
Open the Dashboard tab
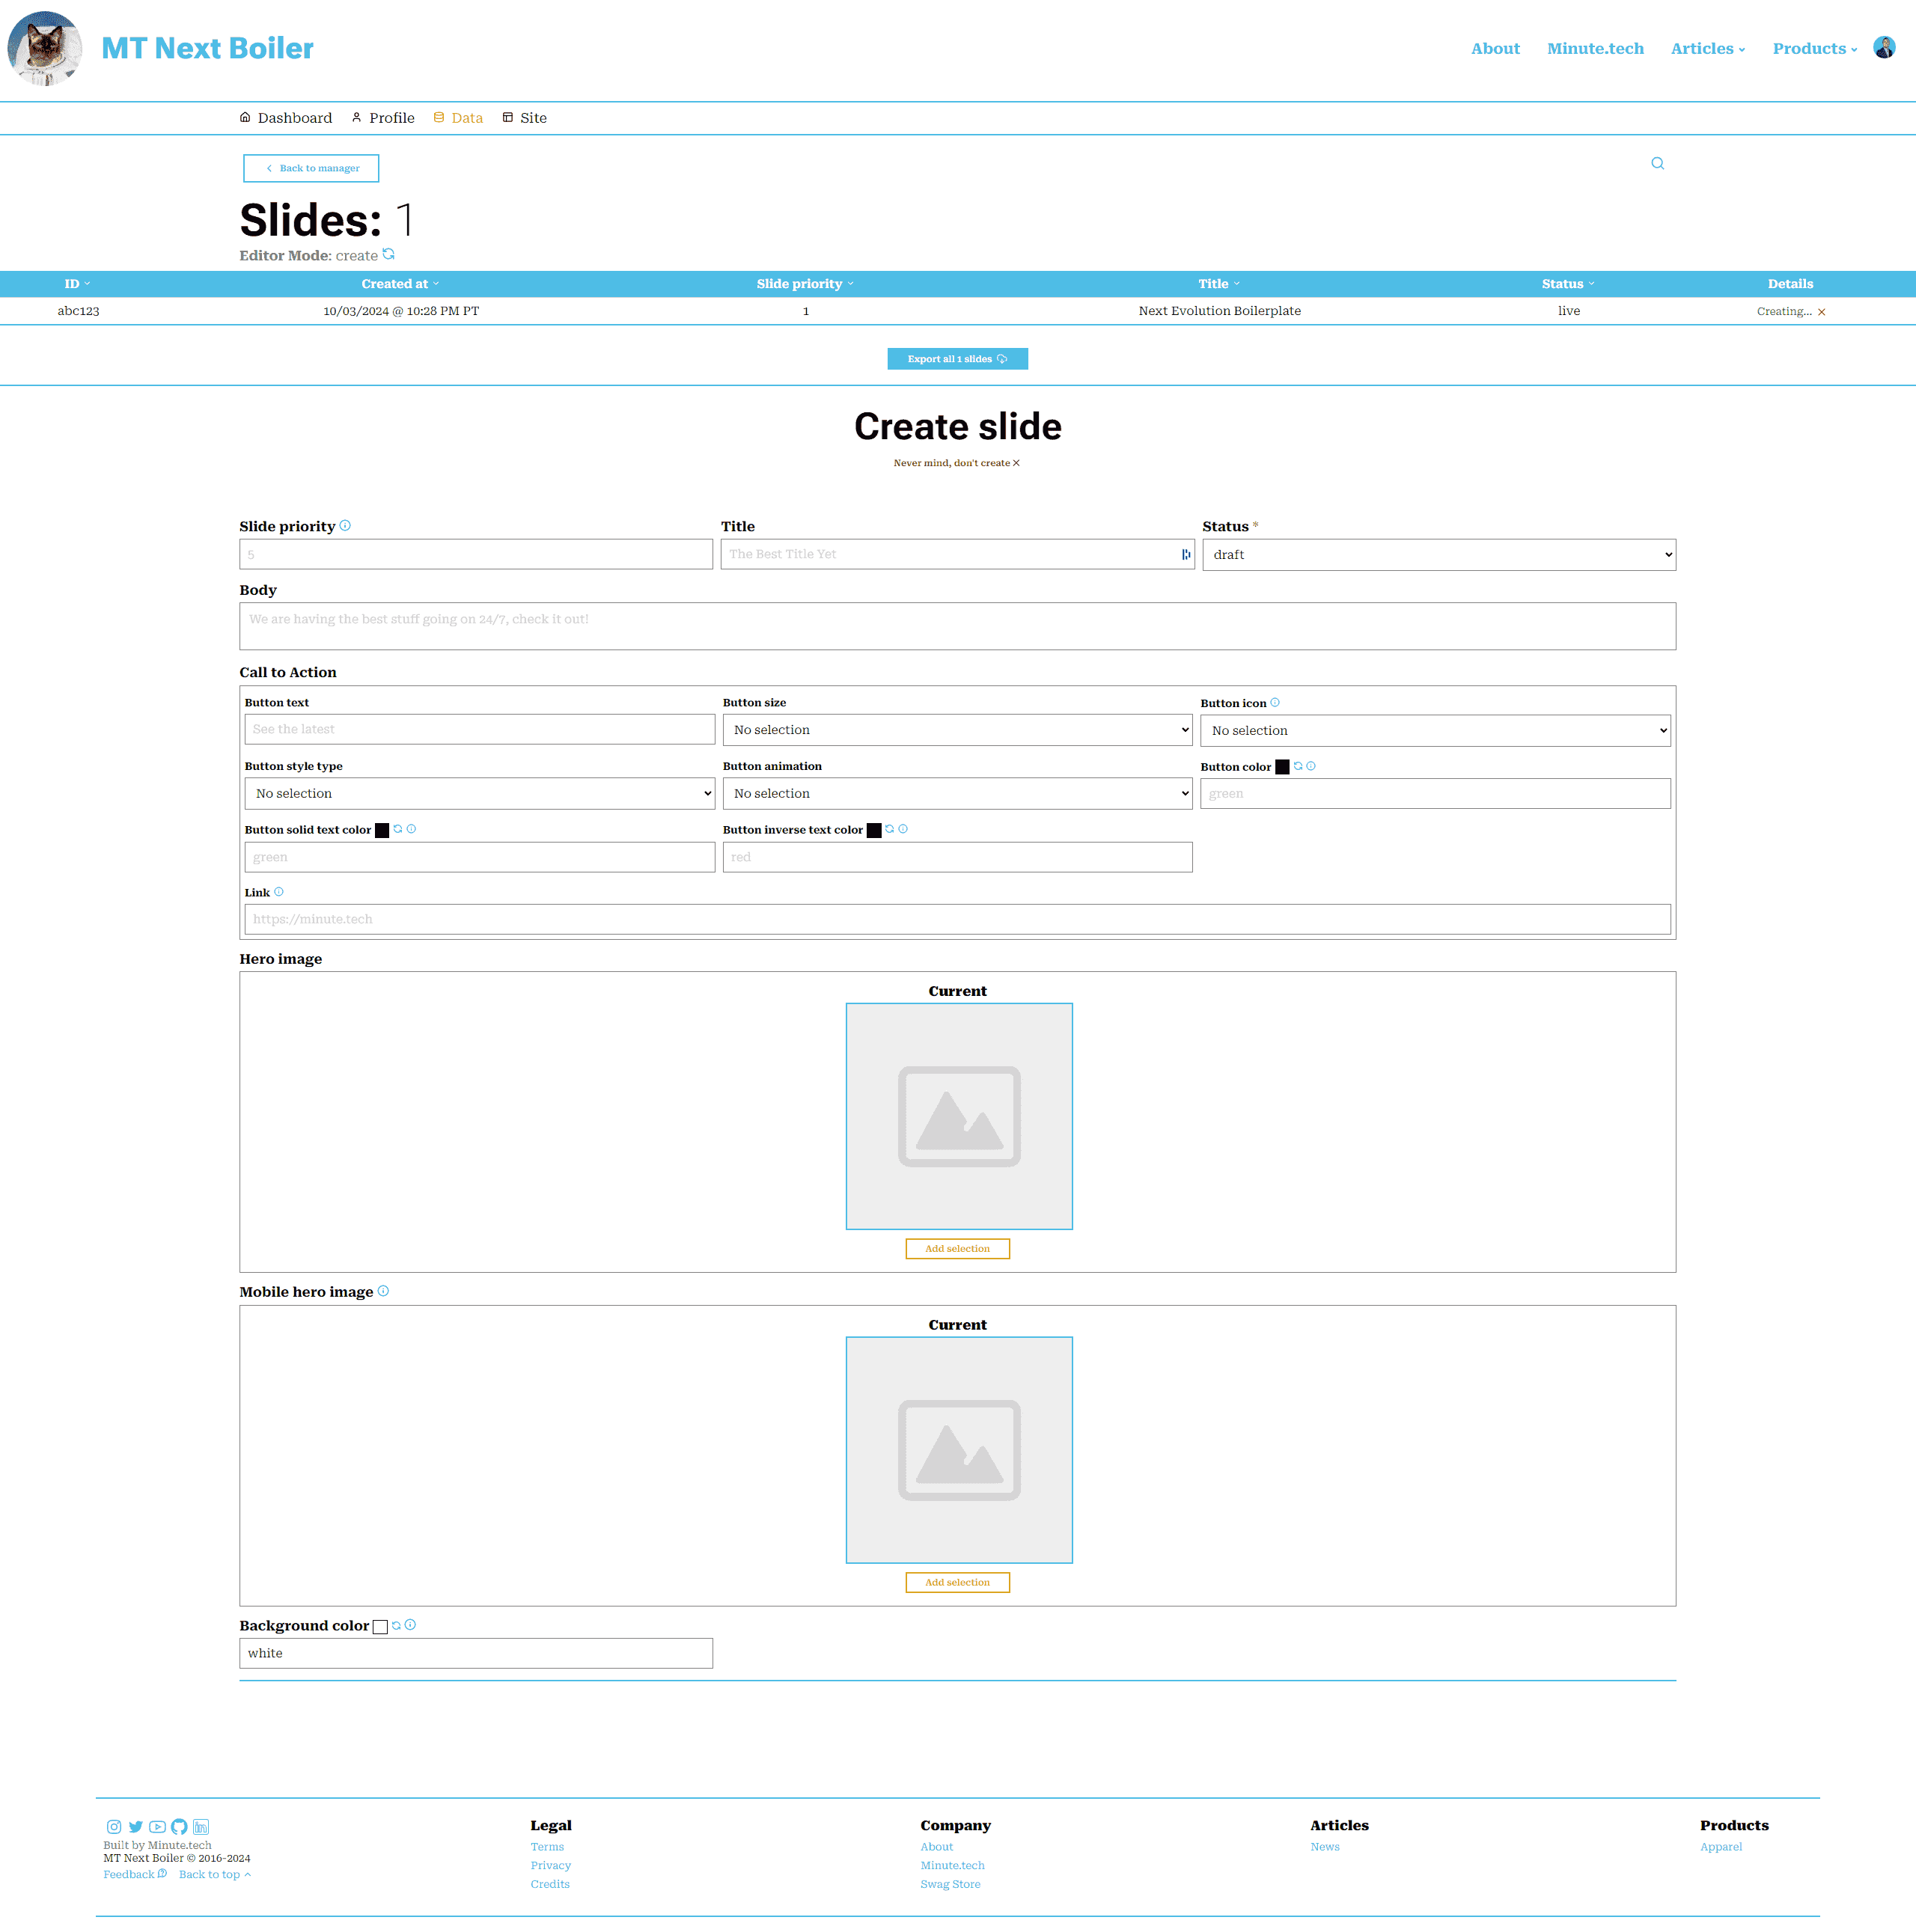click(286, 118)
